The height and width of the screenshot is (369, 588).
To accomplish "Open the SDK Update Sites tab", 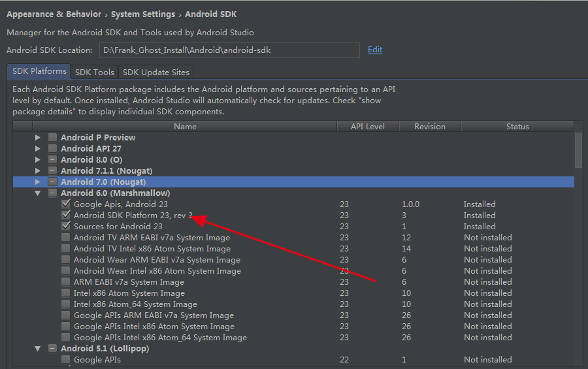I will tap(156, 72).
